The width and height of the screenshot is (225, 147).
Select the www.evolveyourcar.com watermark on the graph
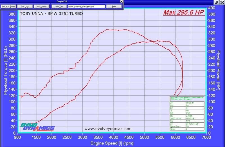[x=108, y=129]
